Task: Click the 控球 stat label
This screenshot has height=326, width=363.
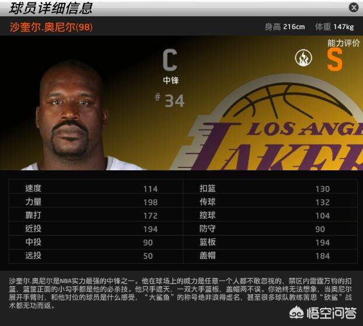Action: [208, 215]
